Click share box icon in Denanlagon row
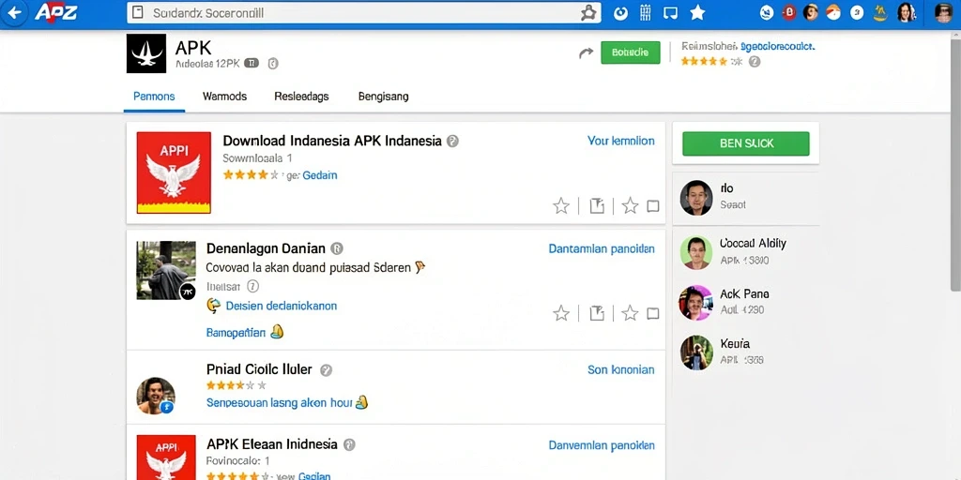This screenshot has height=480, width=961. coord(597,313)
